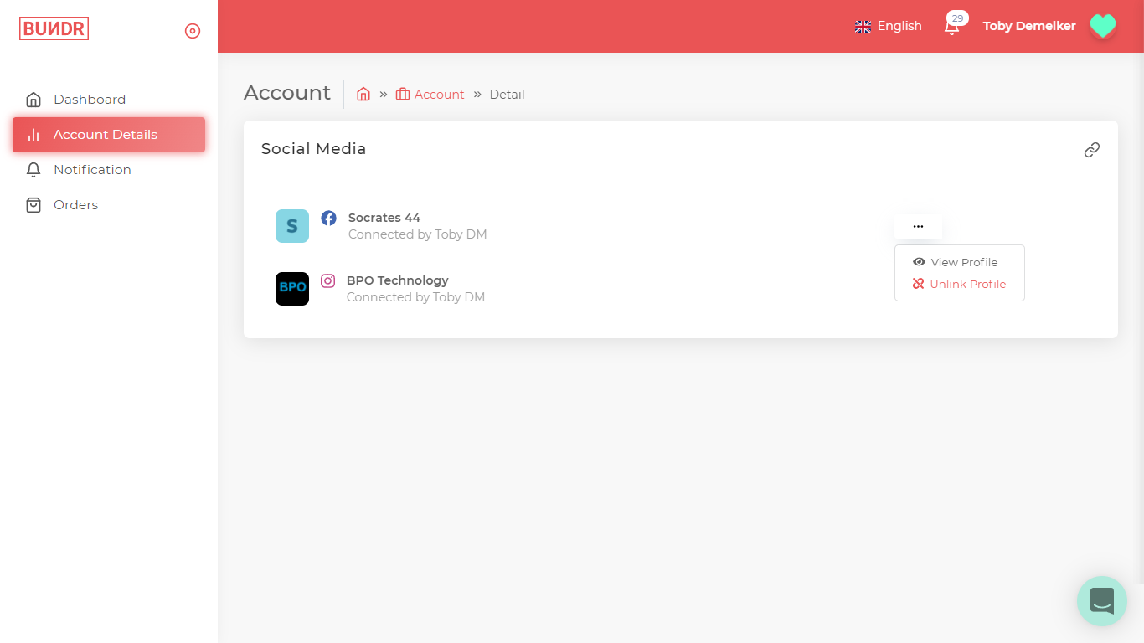Click the UK flag icon
This screenshot has width=1144, height=643.
pos(863,27)
